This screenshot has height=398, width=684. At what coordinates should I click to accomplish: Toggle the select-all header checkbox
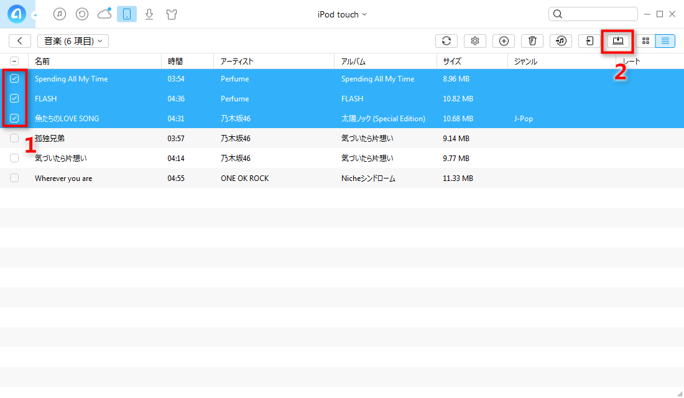(14, 61)
